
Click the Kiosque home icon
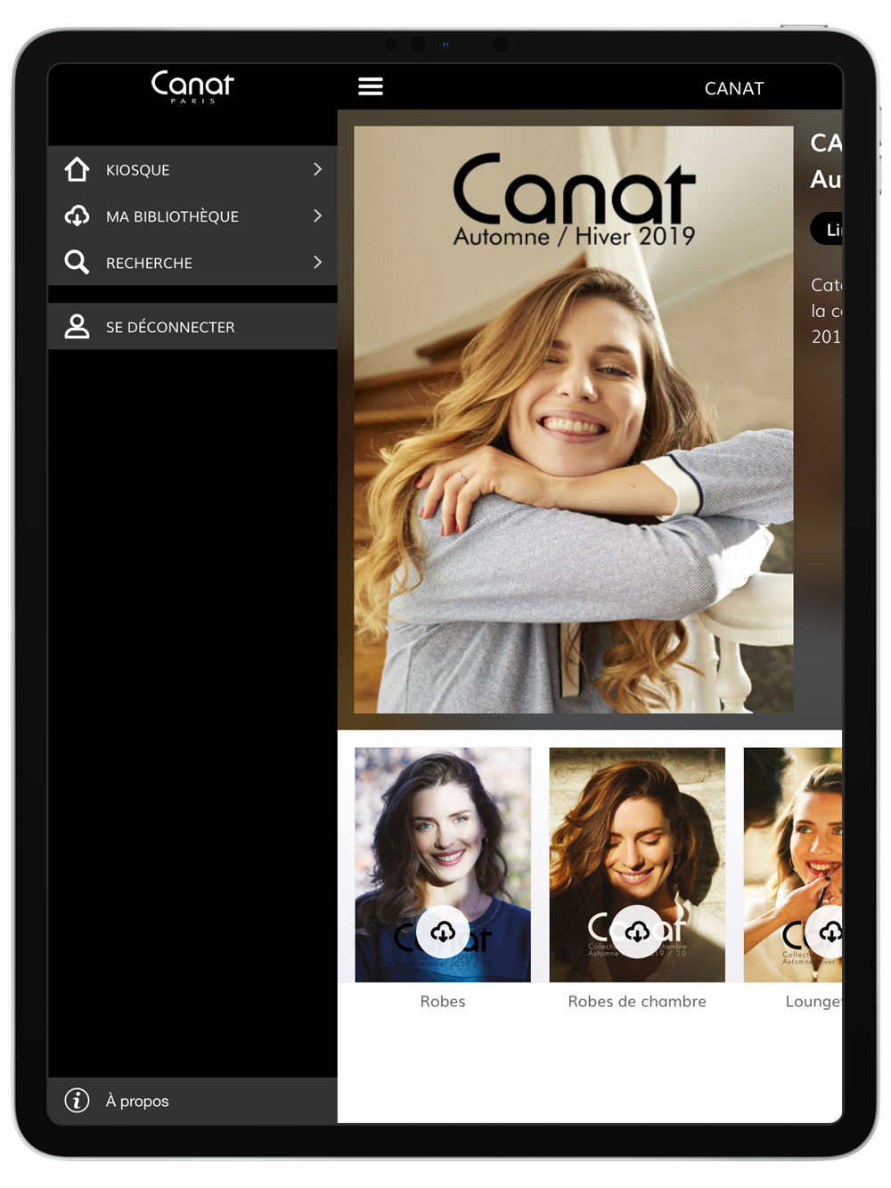78,169
